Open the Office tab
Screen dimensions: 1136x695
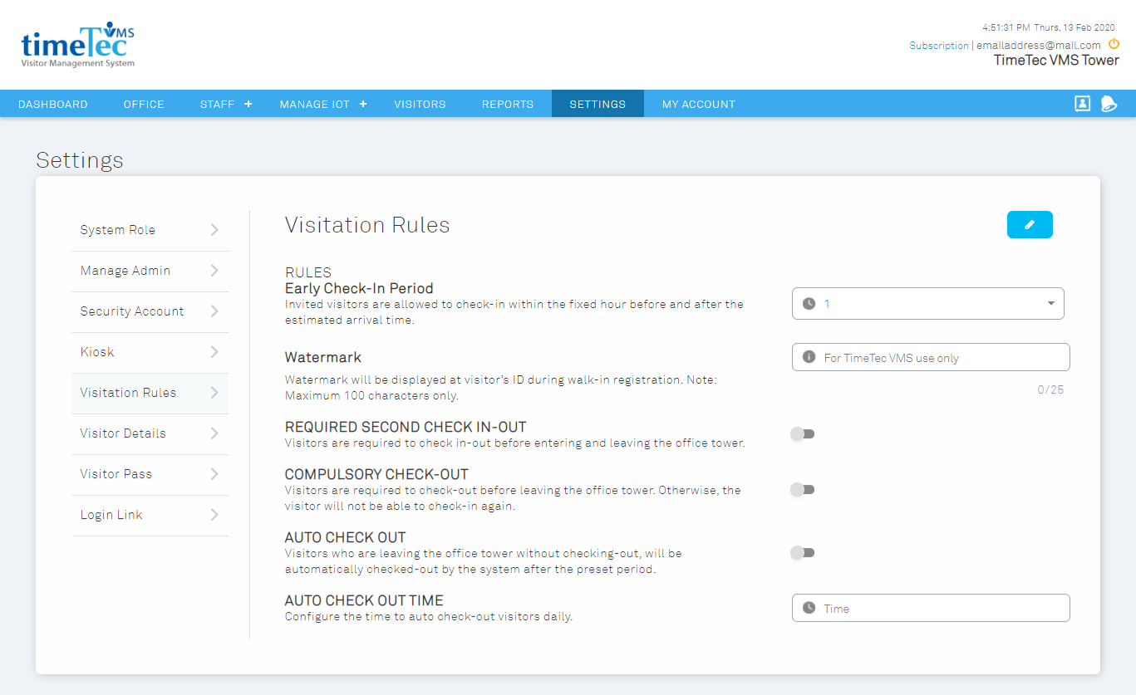(x=144, y=104)
